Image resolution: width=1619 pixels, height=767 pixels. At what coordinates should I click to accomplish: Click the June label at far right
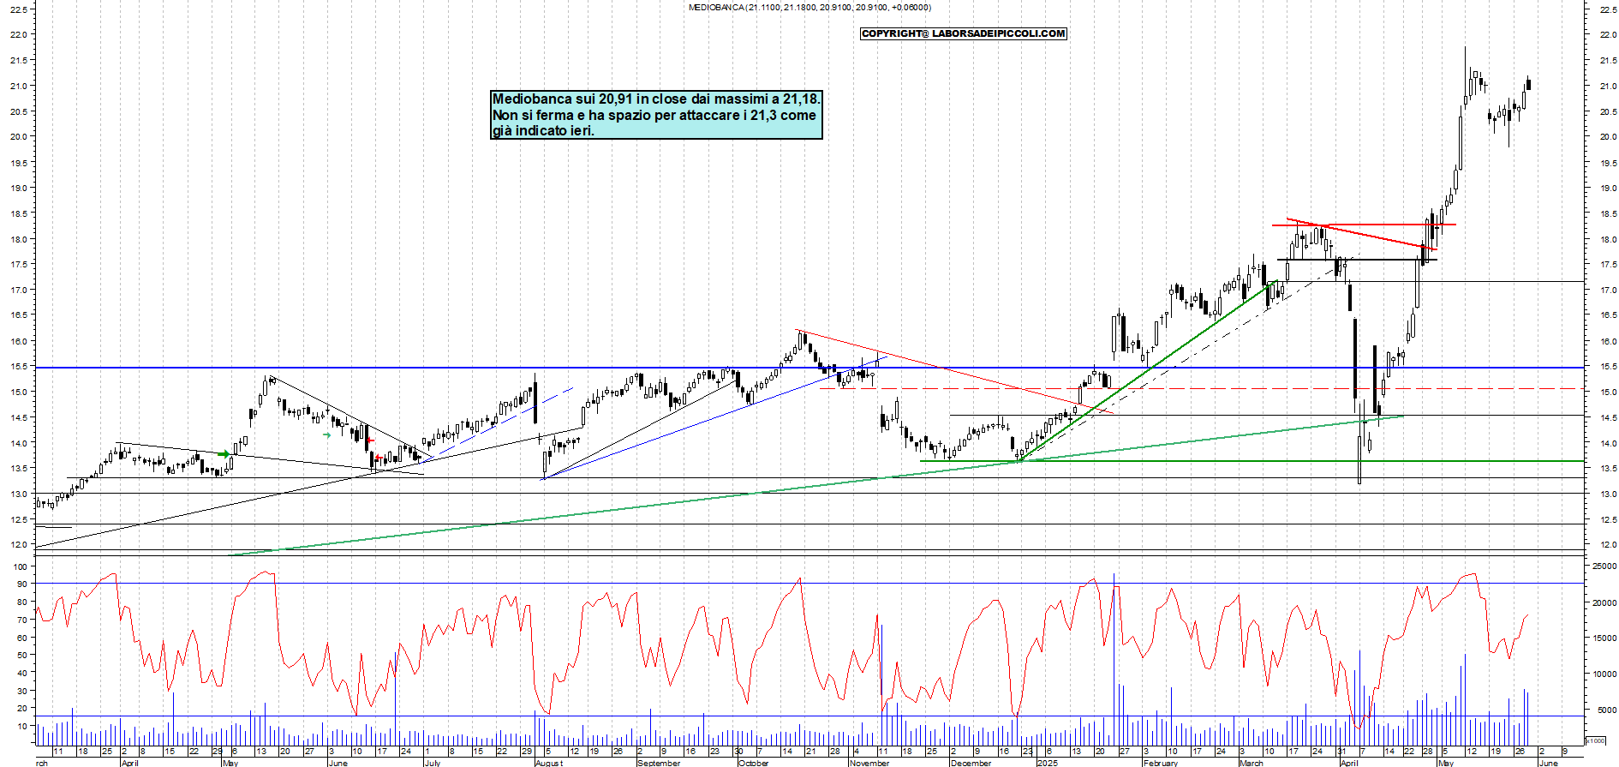pyautogui.click(x=1548, y=762)
